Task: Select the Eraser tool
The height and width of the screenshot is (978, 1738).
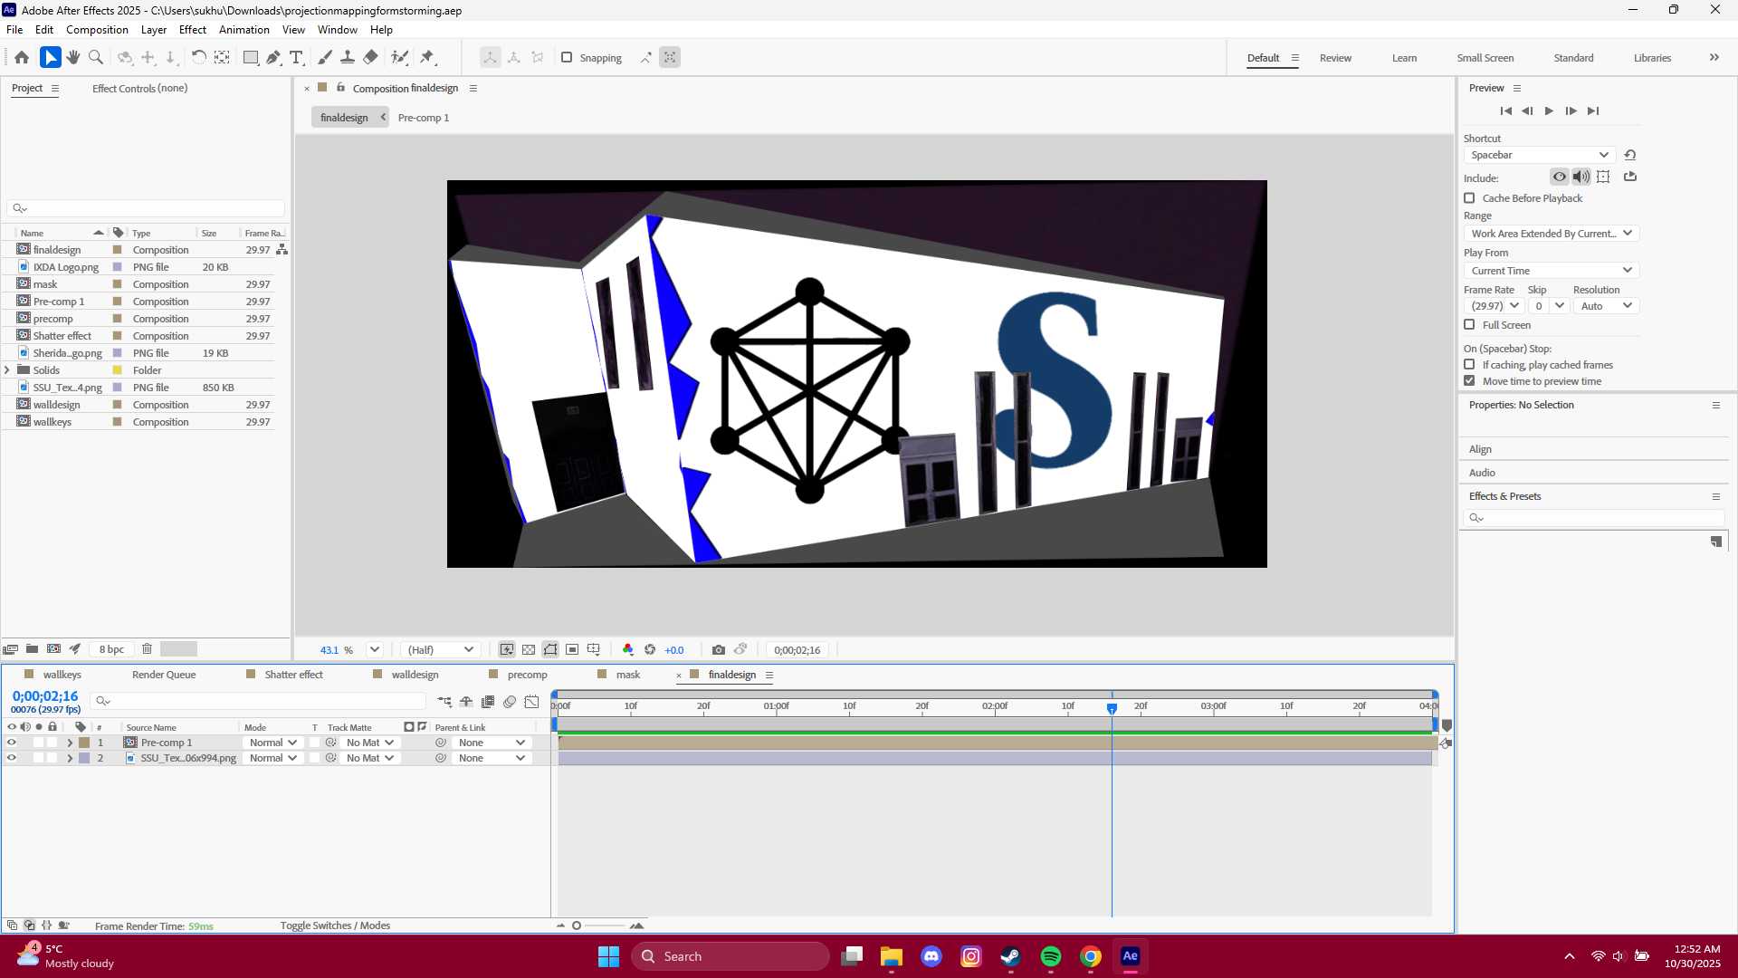Action: (x=370, y=57)
